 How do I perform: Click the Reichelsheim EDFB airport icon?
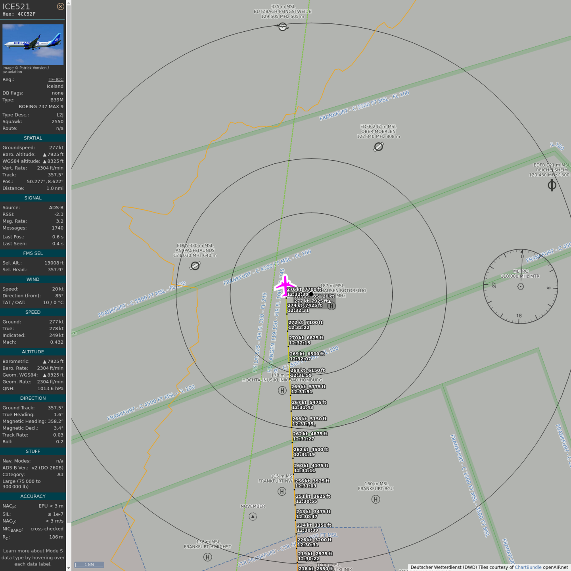click(552, 185)
